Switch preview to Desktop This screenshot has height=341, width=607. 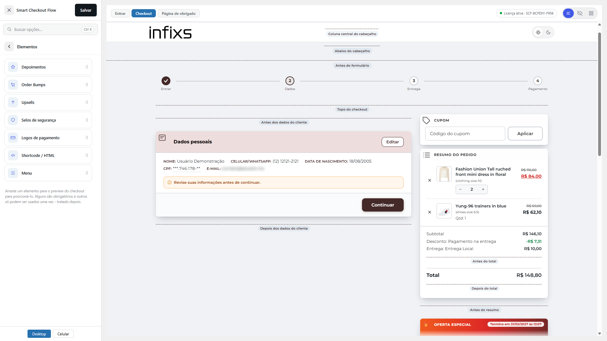(39, 334)
